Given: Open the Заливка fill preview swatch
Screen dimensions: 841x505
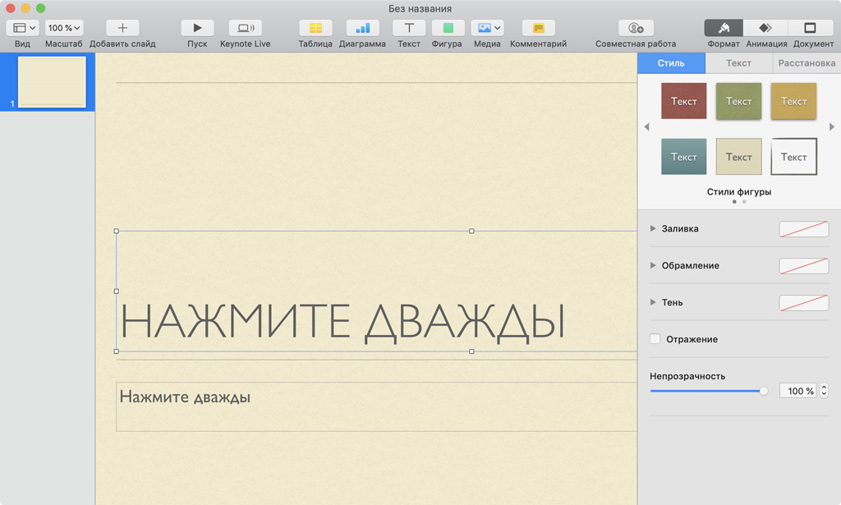Looking at the screenshot, I should [803, 229].
